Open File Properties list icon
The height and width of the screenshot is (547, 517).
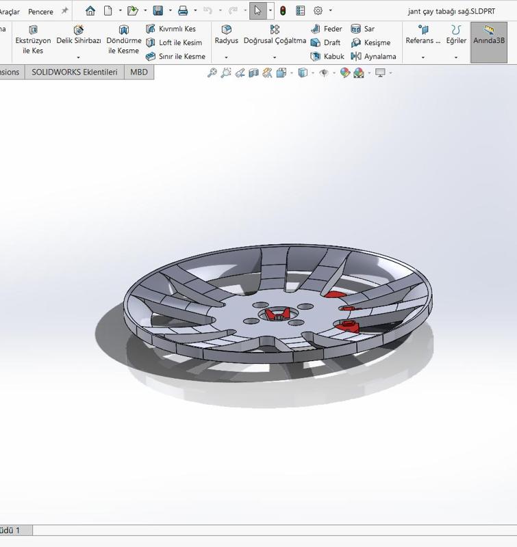301,11
